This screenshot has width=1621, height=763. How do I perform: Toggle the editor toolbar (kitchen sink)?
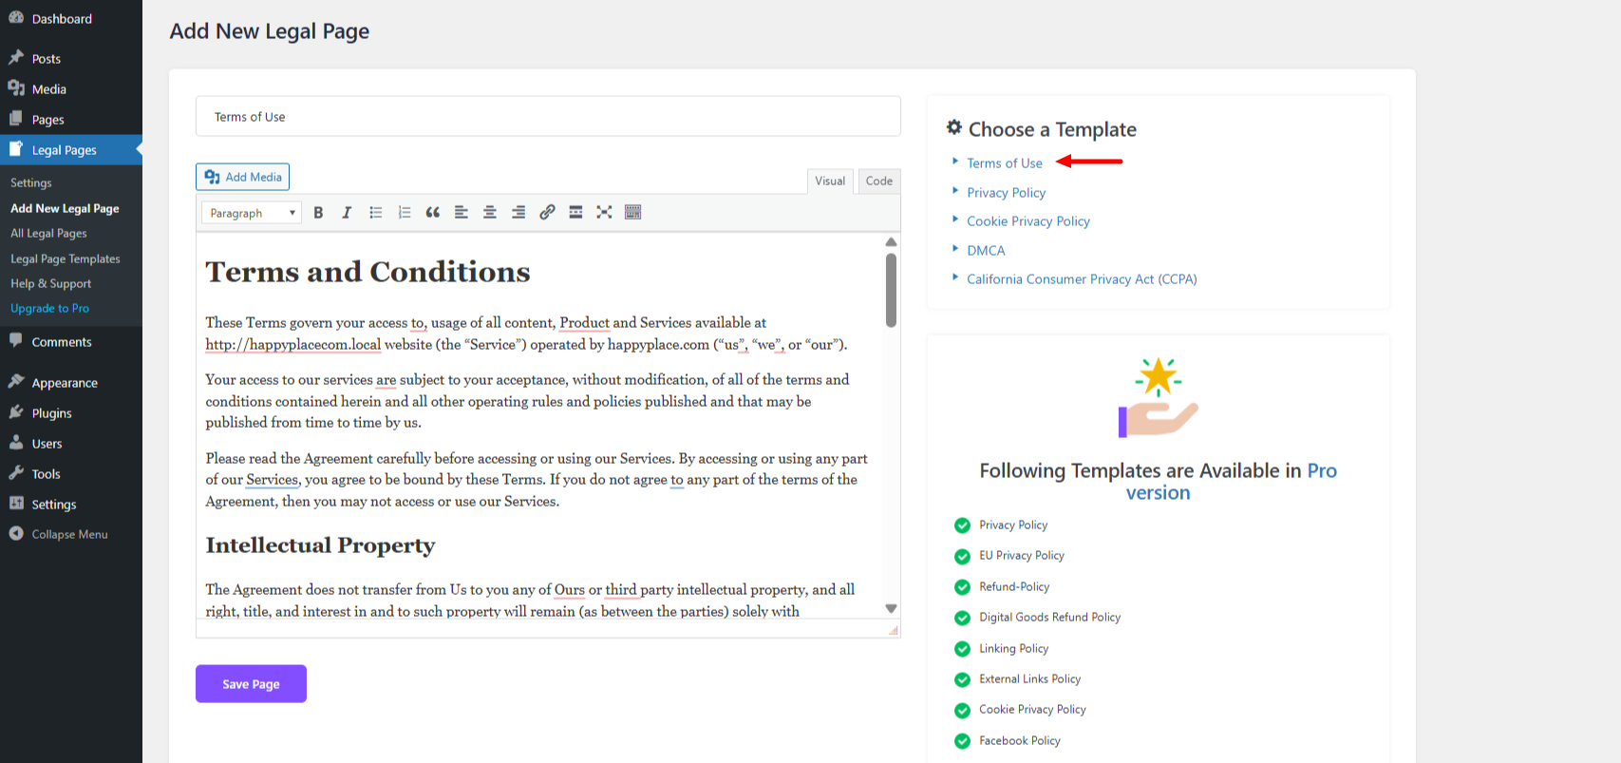click(633, 213)
